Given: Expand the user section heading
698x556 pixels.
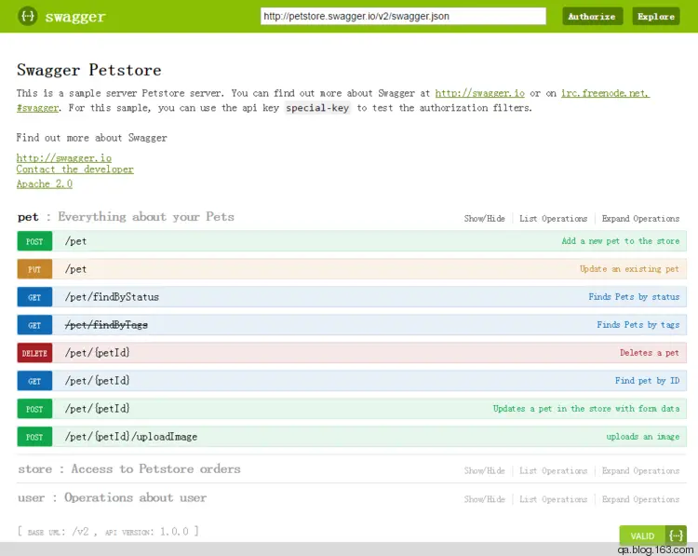Looking at the screenshot, I should pos(113,497).
